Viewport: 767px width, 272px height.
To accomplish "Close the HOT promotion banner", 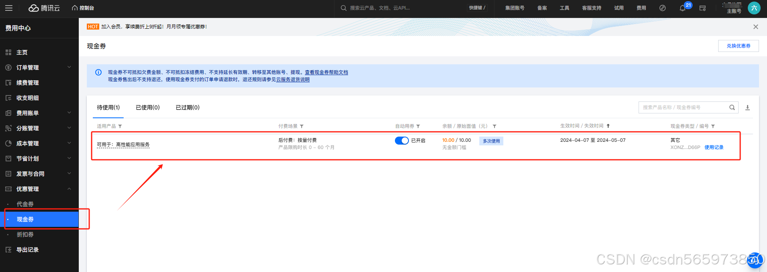I will tap(756, 27).
